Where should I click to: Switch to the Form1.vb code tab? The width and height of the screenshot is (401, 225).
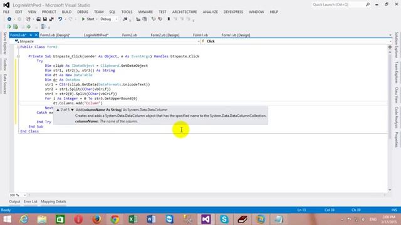tap(200, 35)
